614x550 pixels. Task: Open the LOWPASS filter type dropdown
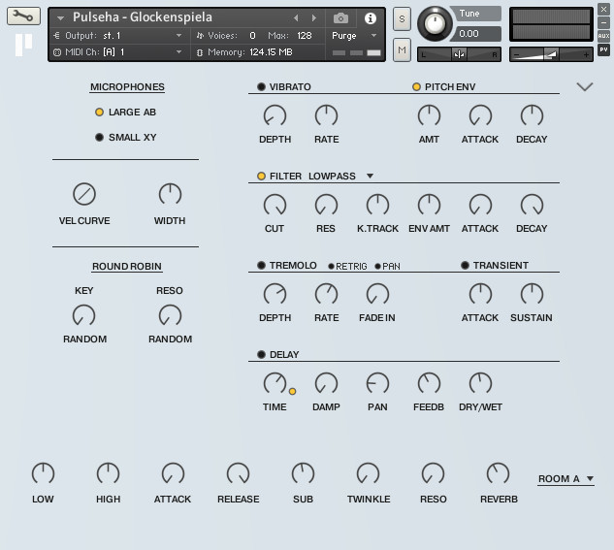(370, 177)
